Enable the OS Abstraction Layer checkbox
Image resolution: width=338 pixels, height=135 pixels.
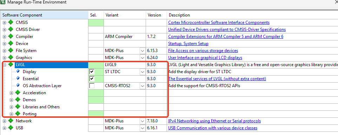92,86
